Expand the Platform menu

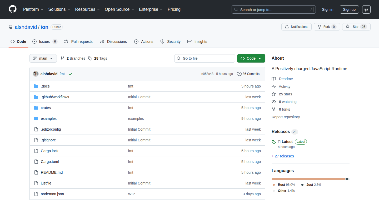[x=33, y=9]
